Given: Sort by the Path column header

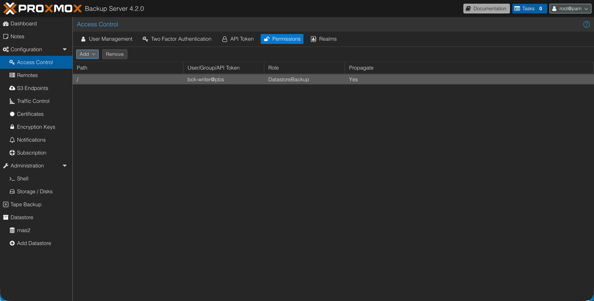Looking at the screenshot, I should click(128, 68).
